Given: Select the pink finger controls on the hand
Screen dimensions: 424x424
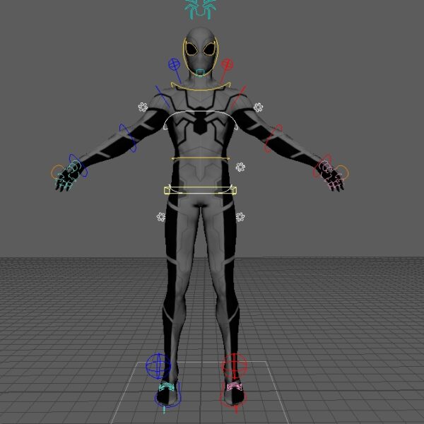Looking at the screenshot, I should pos(331,176).
